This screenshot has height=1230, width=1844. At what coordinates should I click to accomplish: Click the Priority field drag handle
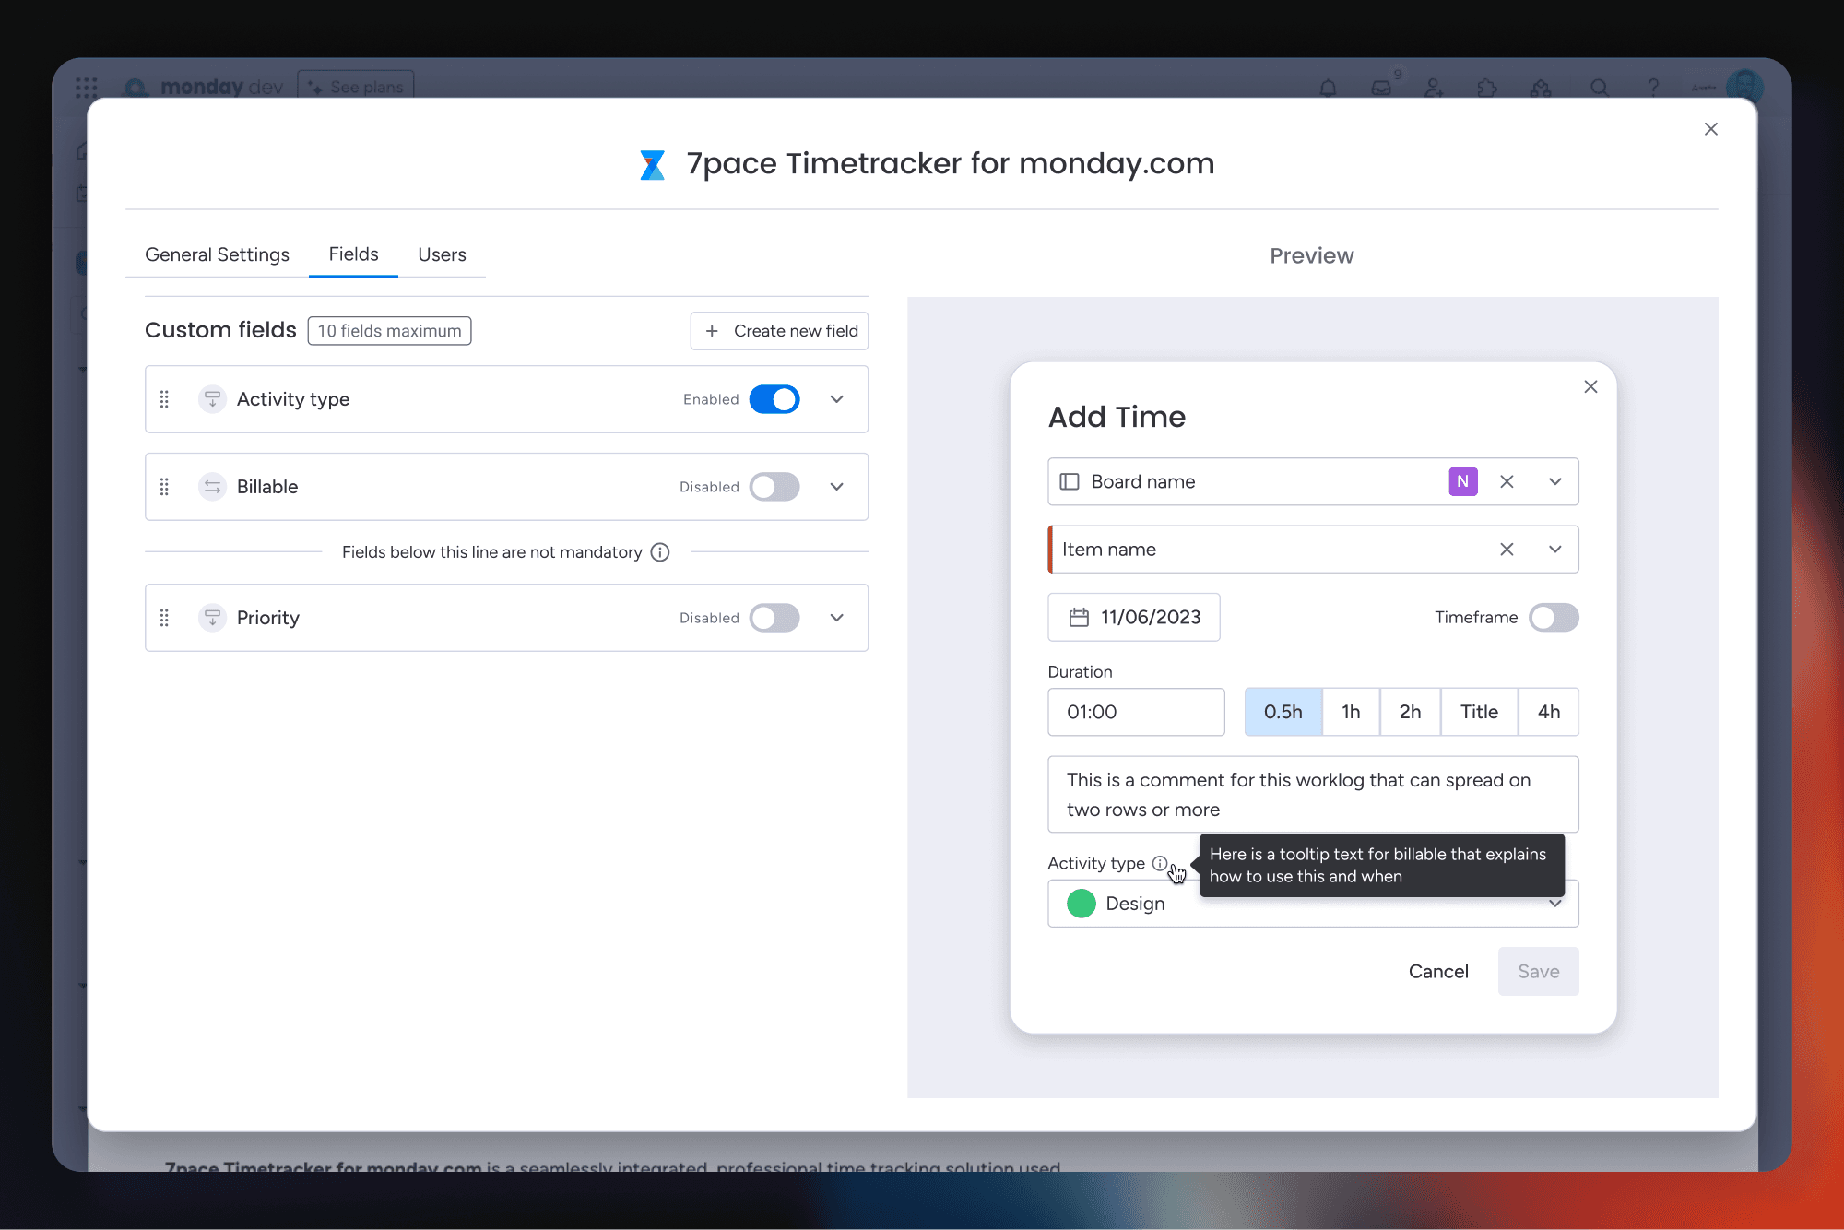pos(164,618)
